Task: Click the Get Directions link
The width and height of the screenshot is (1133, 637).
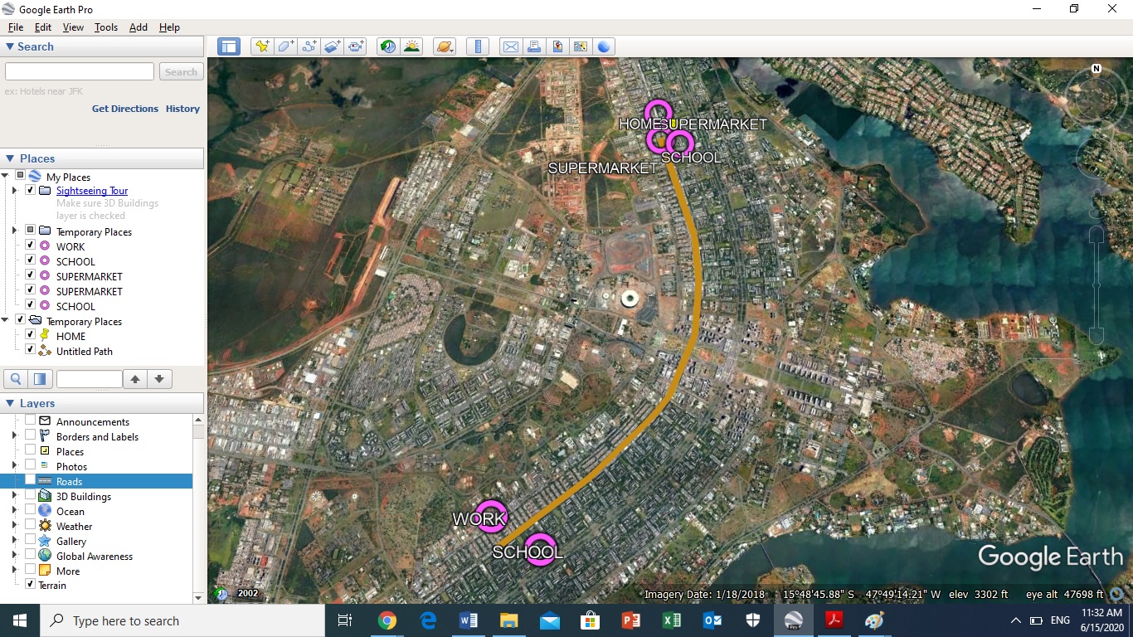Action: [x=125, y=109]
